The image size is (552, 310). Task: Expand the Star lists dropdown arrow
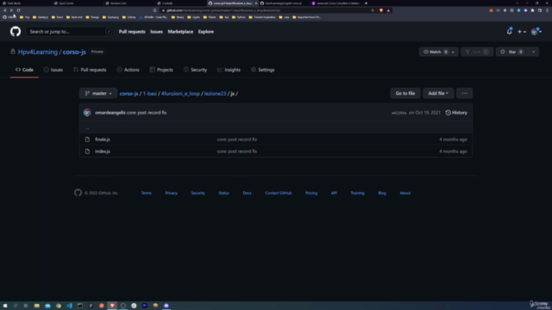coord(533,52)
